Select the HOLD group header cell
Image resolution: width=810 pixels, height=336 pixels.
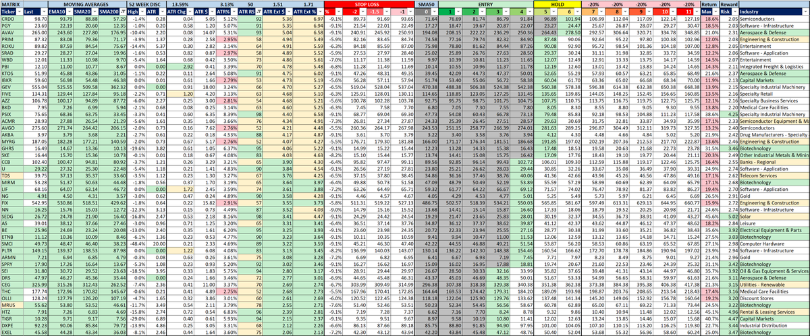click(558, 4)
